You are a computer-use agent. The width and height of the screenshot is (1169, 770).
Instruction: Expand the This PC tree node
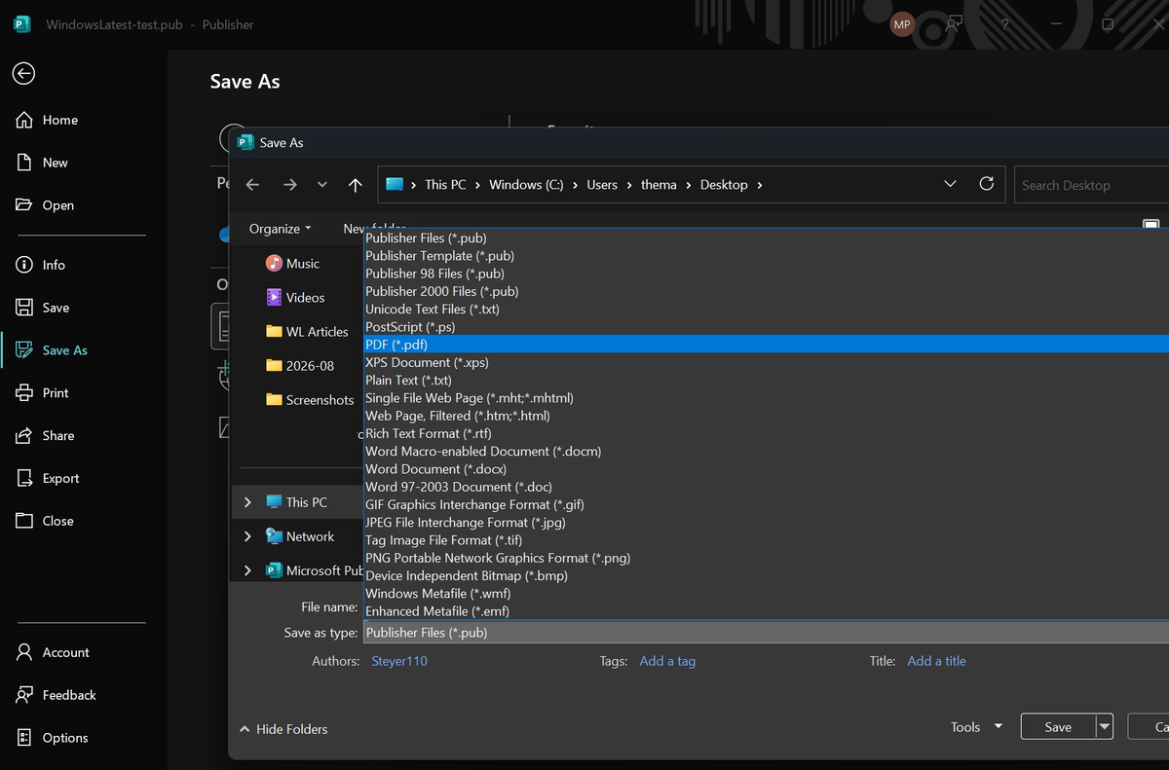pos(247,502)
